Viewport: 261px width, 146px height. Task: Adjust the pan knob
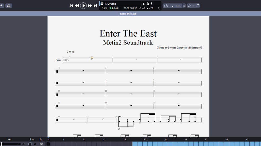coord(30,144)
